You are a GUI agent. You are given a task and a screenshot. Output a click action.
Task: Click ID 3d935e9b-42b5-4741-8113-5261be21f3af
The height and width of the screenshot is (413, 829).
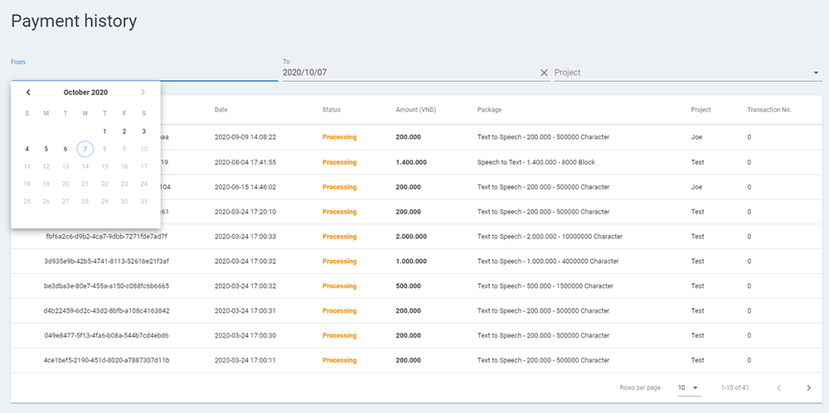click(107, 262)
